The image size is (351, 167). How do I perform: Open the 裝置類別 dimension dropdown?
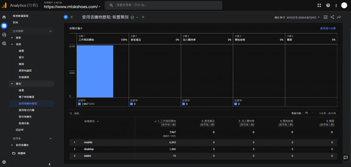(x=92, y=121)
